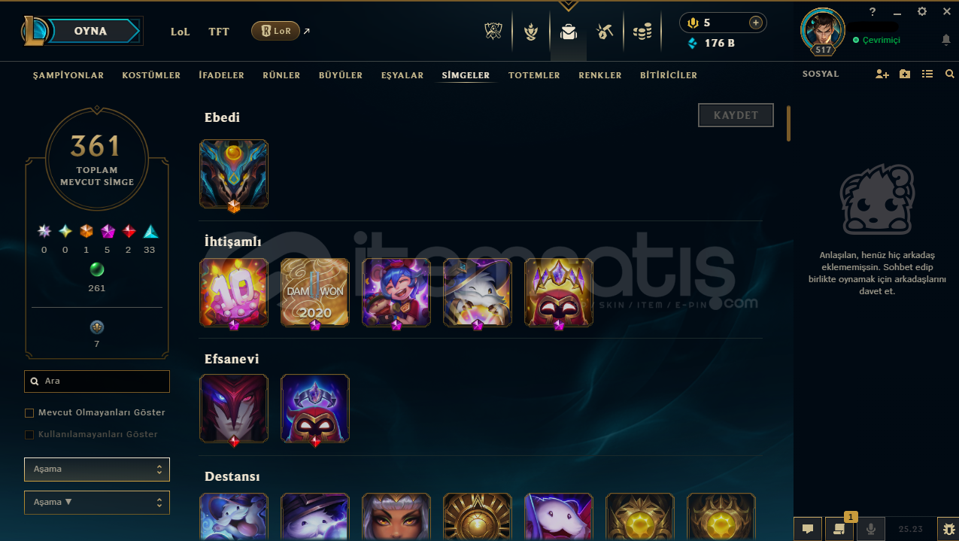Open the TOTEMLER tab
Screen dimensions: 959x541
[x=534, y=75]
